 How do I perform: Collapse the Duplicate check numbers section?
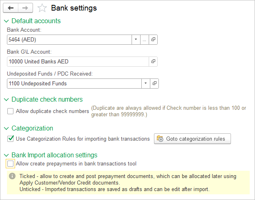tap(6, 100)
